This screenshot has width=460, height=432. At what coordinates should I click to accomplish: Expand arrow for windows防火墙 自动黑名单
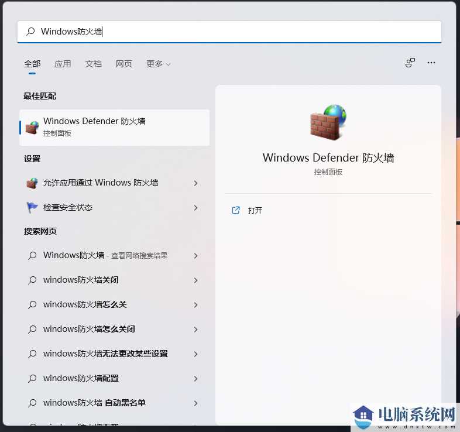pyautogui.click(x=195, y=403)
